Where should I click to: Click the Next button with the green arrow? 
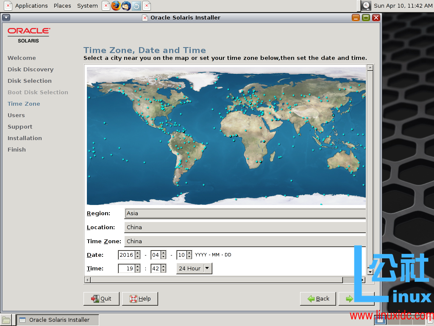[356, 298]
